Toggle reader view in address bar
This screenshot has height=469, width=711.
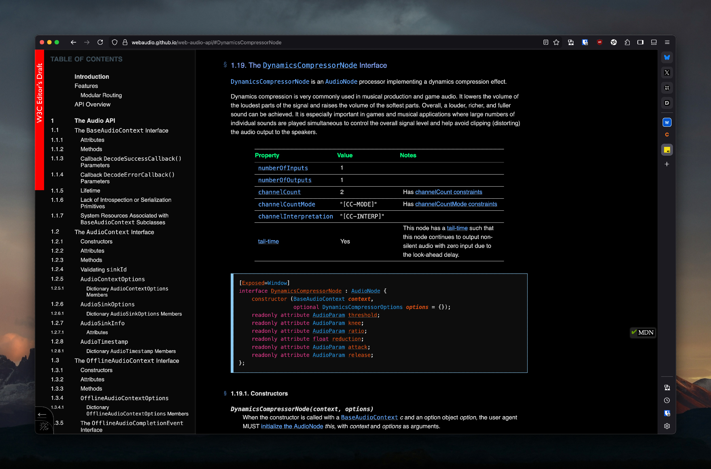[x=546, y=42]
